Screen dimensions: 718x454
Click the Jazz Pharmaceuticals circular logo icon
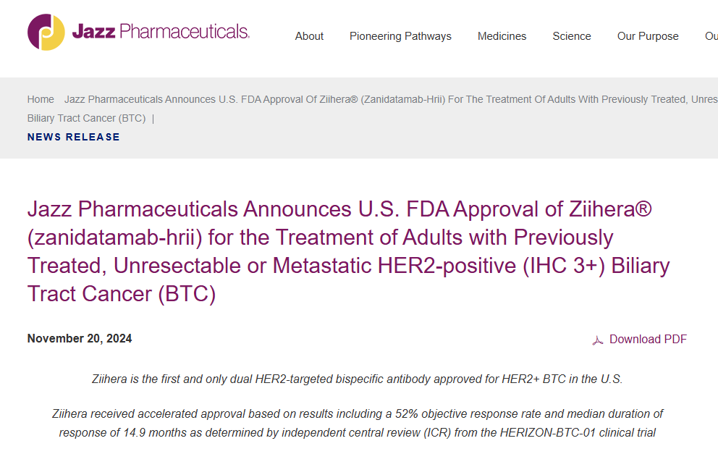(x=46, y=32)
